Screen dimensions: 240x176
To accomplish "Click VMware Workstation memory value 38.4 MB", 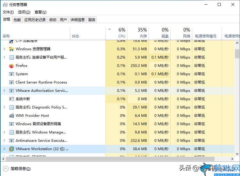I will click(140, 149).
